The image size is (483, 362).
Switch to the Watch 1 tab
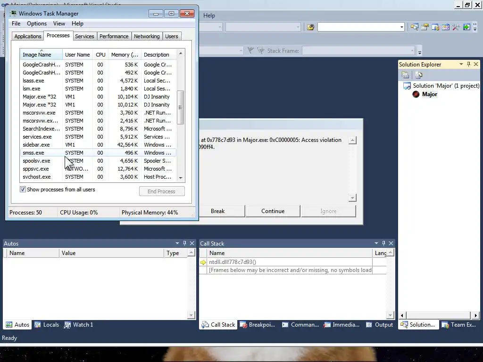tap(79, 324)
